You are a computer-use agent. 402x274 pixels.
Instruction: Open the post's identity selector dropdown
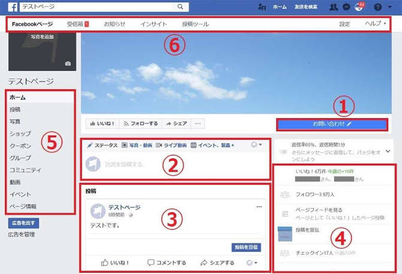pos(252,263)
